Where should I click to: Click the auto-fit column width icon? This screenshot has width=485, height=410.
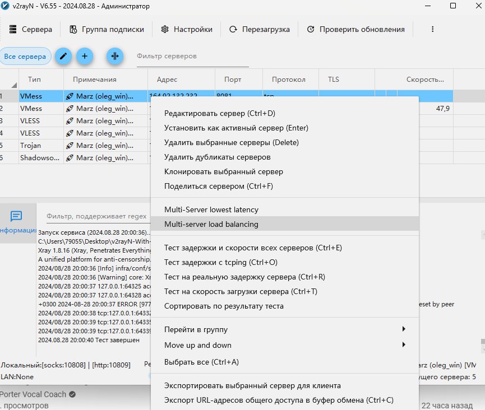[115, 56]
